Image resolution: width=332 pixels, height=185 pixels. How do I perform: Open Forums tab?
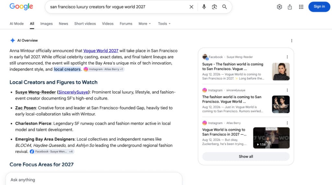126,24
